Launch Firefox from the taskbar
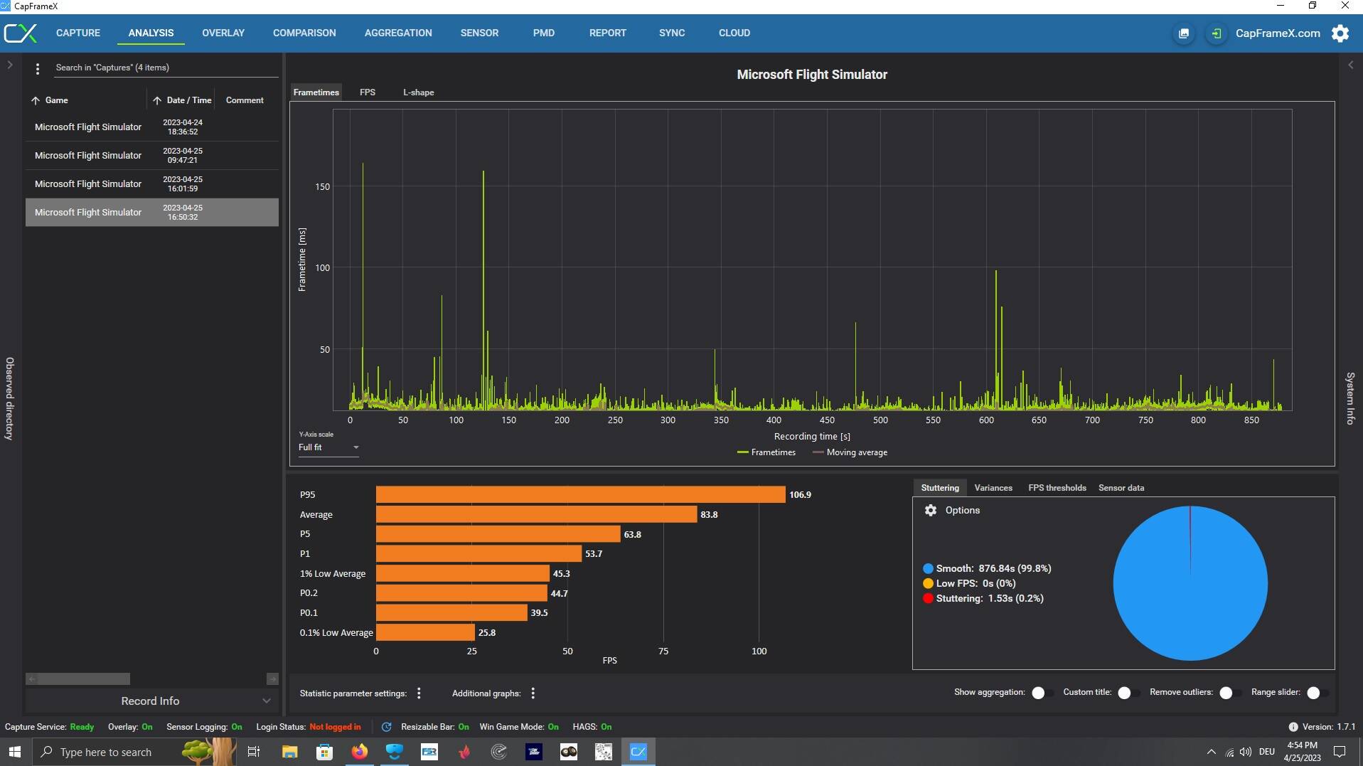This screenshot has height=766, width=1363. (360, 752)
